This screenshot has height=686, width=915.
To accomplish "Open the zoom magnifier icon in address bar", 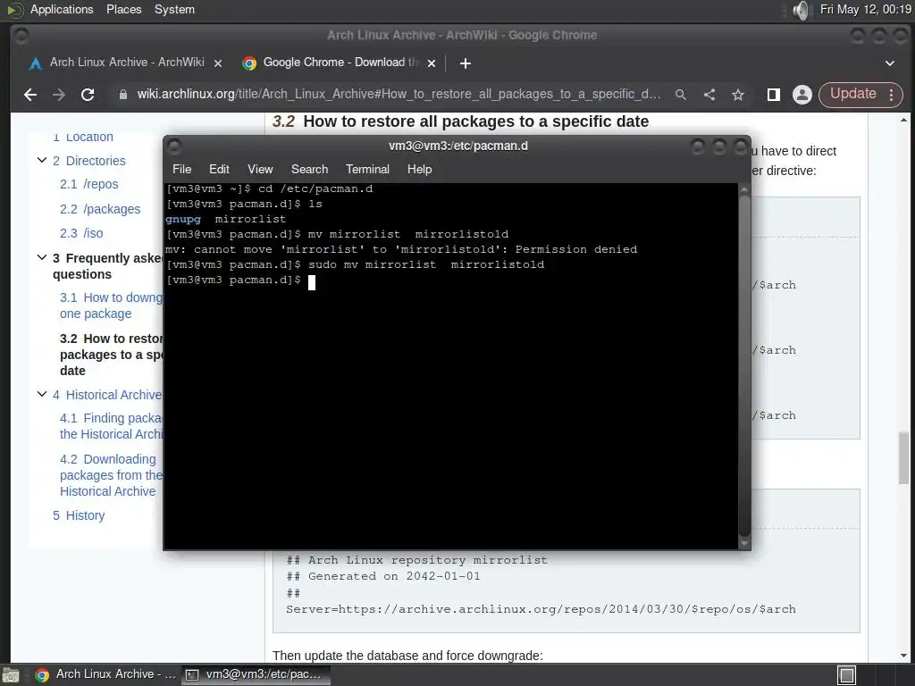I will [680, 95].
